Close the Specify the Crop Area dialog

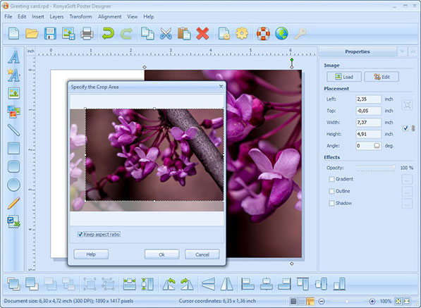coord(221,87)
